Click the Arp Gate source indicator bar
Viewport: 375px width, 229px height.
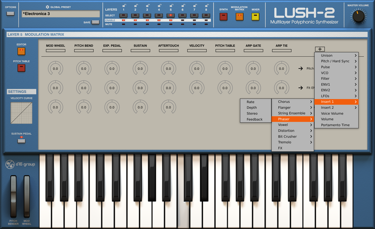(253, 50)
